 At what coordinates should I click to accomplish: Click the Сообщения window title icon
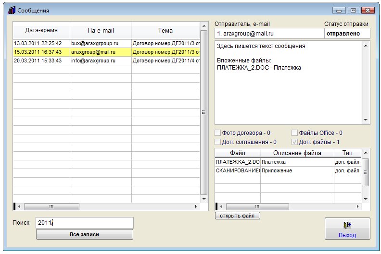tap(11, 10)
